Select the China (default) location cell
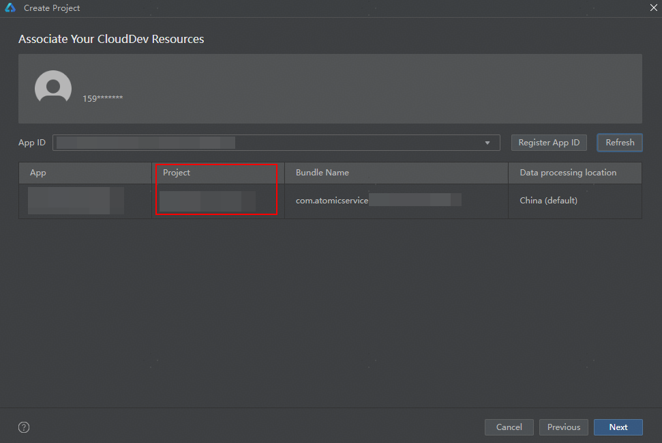This screenshot has width=662, height=443. tap(548, 201)
